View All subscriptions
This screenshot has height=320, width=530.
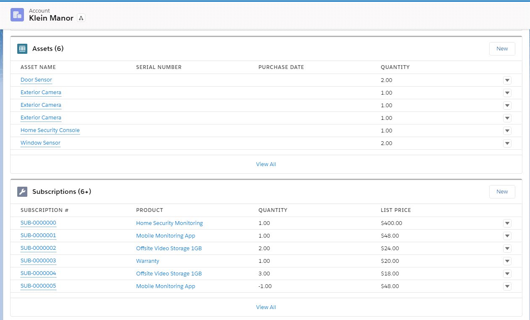(266, 307)
